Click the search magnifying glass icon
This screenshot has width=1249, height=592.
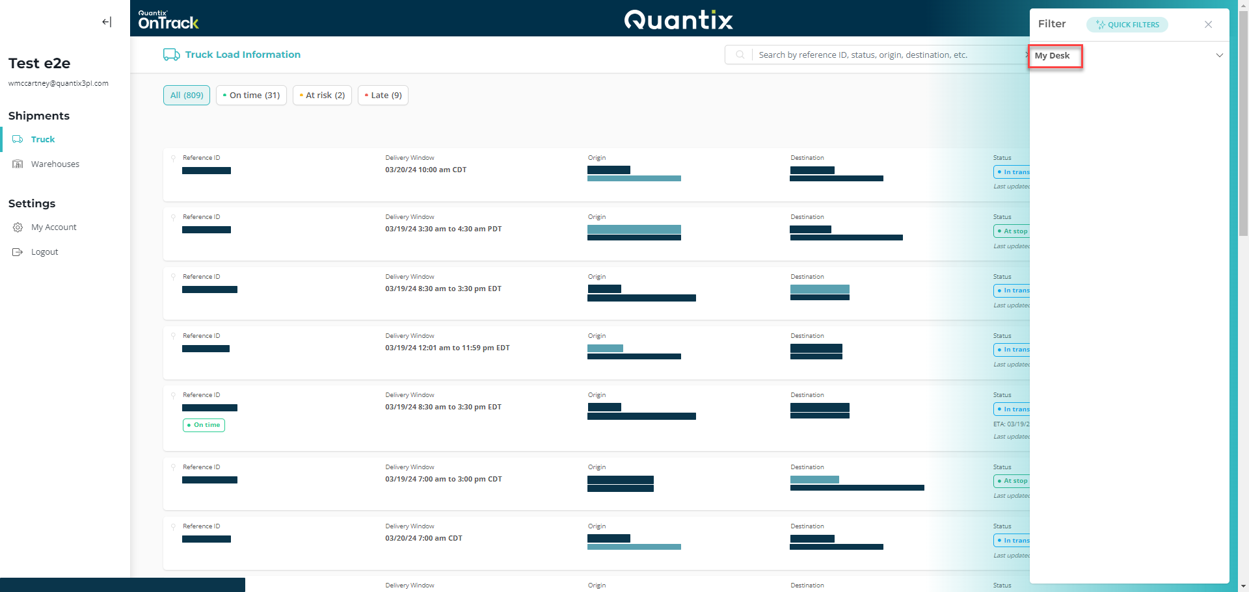(x=739, y=55)
